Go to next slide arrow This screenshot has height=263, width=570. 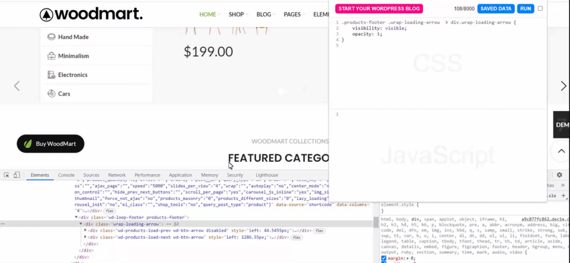[564, 86]
